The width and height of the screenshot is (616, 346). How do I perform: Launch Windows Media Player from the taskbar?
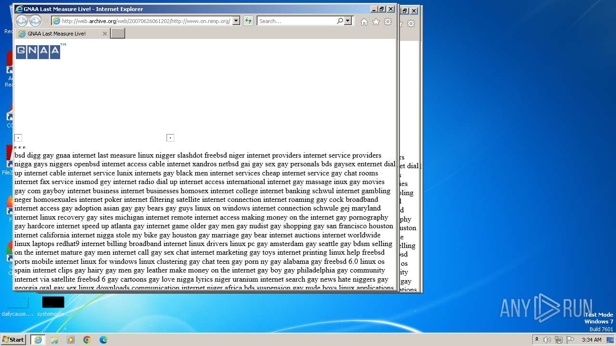click(71, 340)
